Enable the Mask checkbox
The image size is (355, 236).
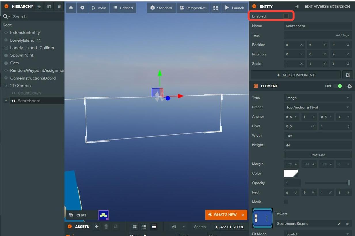[286, 202]
